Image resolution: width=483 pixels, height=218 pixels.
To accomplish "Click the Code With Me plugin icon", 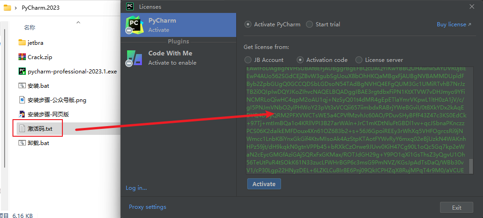I will [135, 58].
